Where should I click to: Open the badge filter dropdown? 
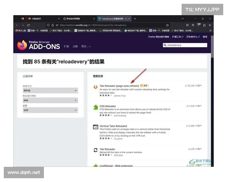[x=50, y=110]
